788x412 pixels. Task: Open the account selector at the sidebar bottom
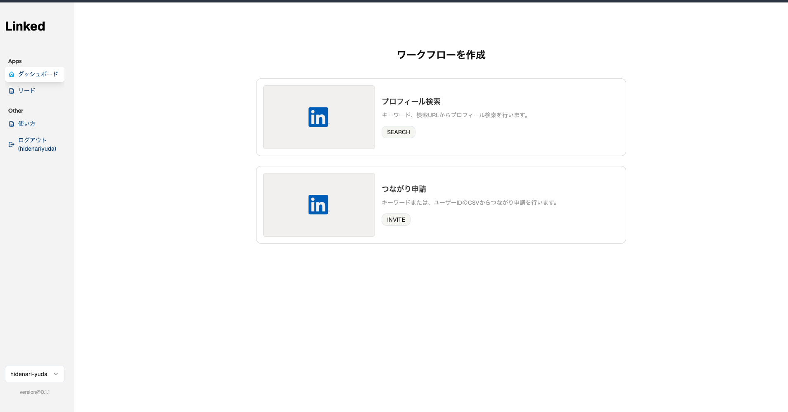(x=35, y=374)
